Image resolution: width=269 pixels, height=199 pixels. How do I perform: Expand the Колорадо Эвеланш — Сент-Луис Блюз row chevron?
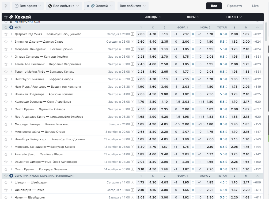tap(11, 102)
